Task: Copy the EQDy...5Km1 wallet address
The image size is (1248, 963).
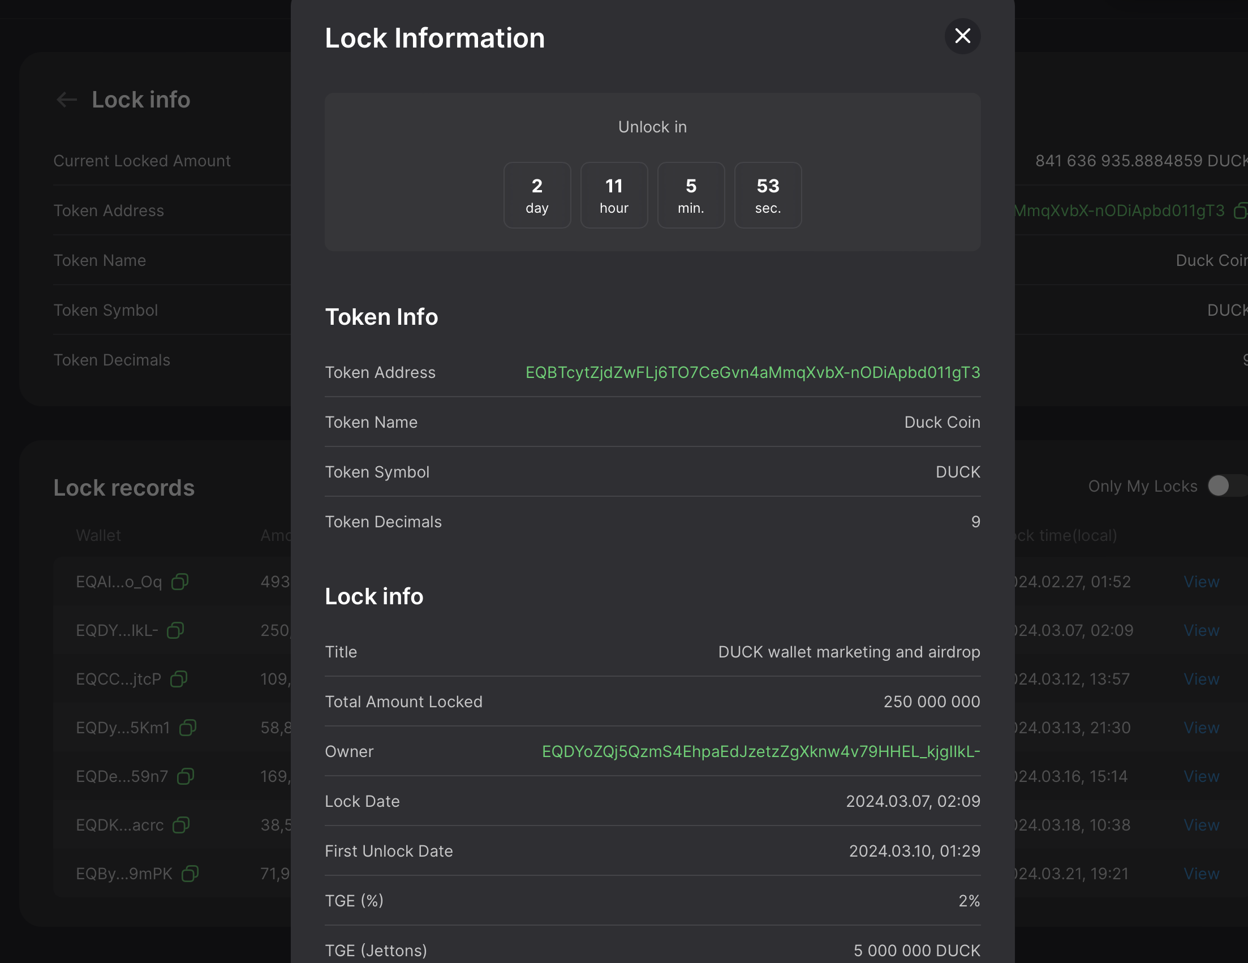Action: point(187,728)
